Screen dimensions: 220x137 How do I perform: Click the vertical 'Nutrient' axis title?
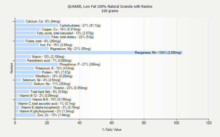pos(12,68)
